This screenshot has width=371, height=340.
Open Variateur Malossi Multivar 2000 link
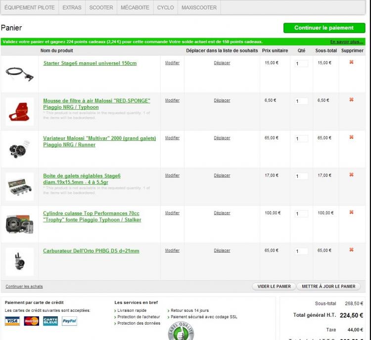(x=99, y=141)
